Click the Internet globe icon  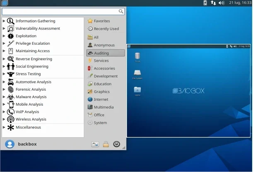click(90, 99)
